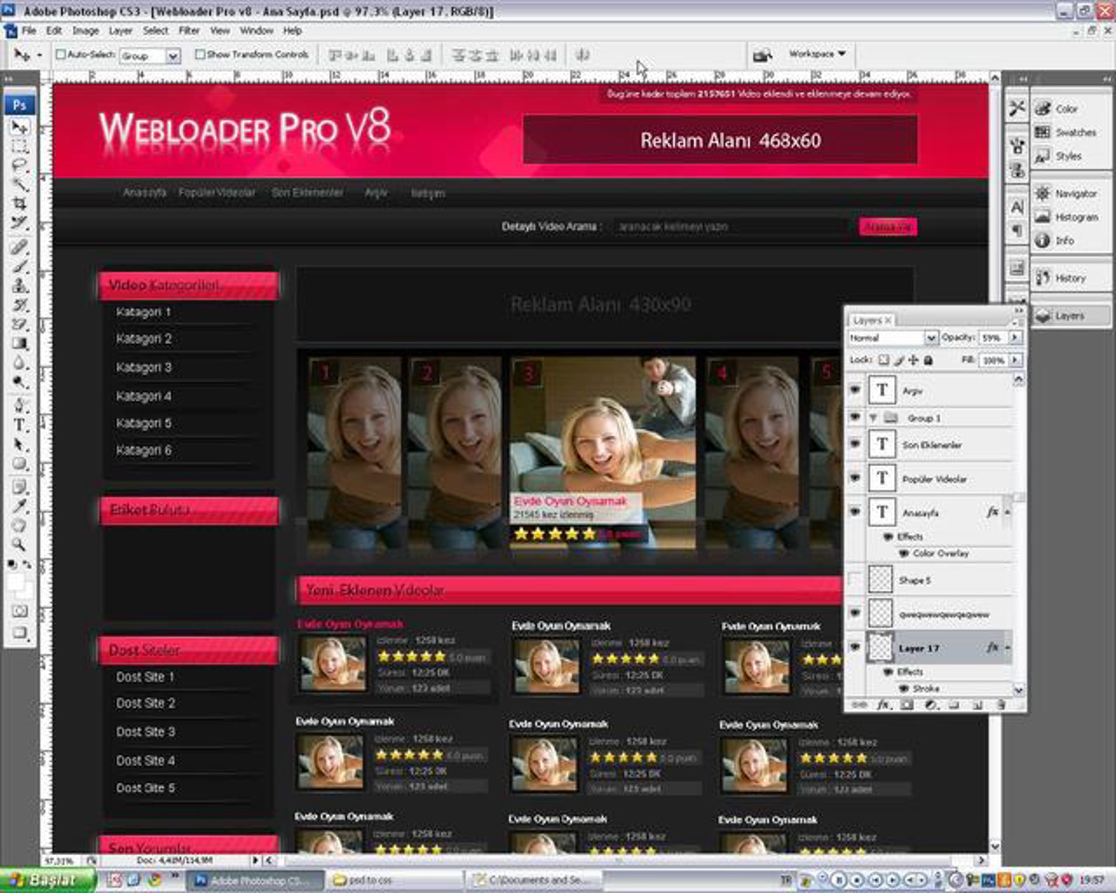Open the Auto-Select Group dropdown

pyautogui.click(x=173, y=56)
